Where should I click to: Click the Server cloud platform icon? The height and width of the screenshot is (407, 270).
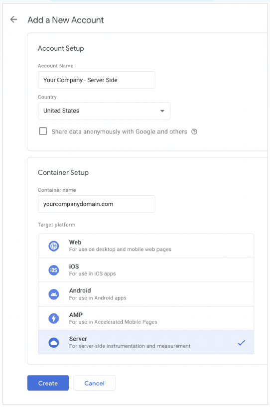(x=54, y=343)
